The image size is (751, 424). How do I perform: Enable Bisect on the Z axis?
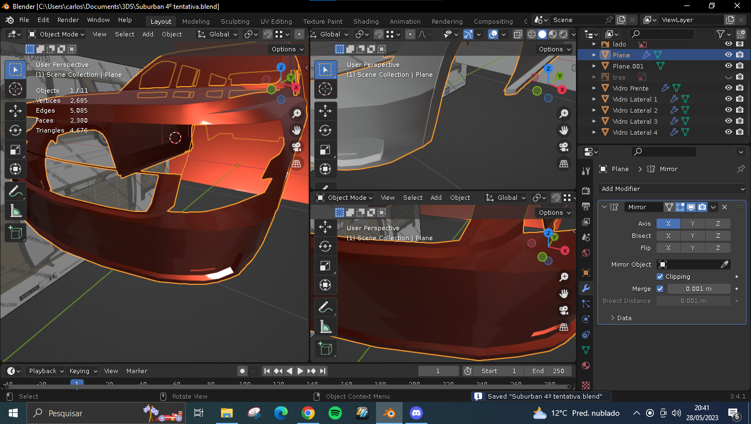click(x=718, y=236)
